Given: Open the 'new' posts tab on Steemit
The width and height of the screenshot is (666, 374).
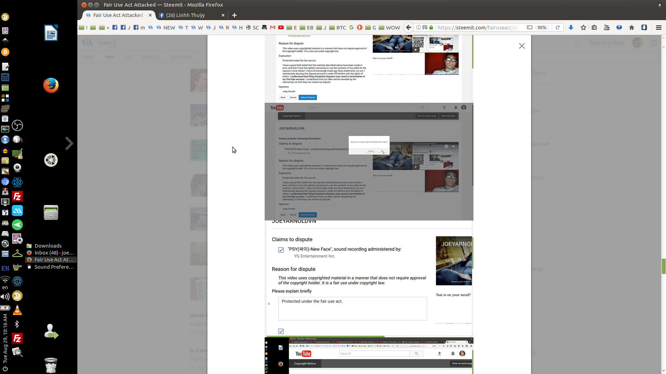Looking at the screenshot, I should coord(109,57).
